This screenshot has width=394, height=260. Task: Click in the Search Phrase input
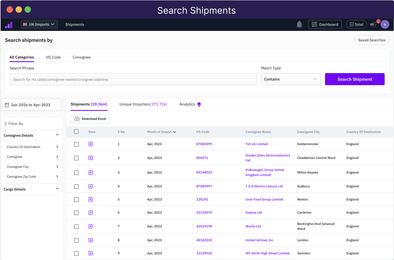[x=133, y=79]
